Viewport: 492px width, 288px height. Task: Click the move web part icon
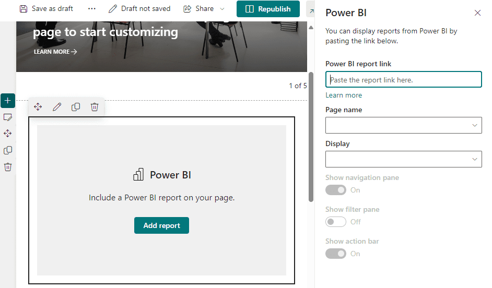pos(38,107)
